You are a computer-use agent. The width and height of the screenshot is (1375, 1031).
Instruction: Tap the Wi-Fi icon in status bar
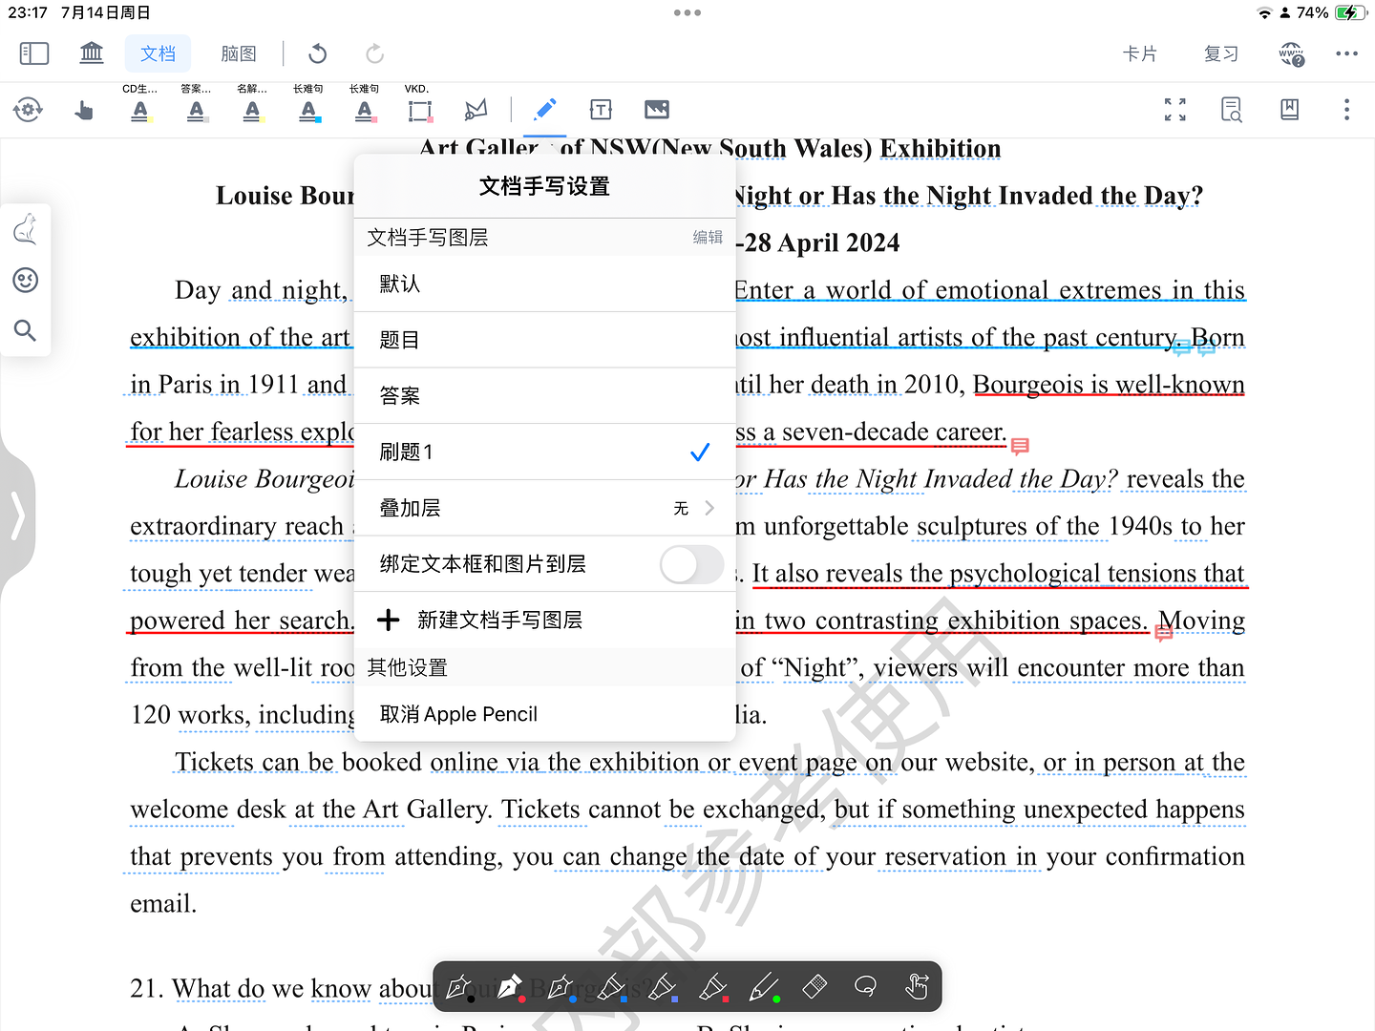[1265, 12]
